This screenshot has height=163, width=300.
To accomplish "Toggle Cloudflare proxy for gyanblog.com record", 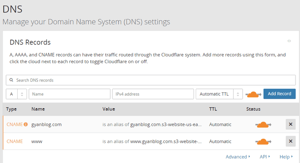I will 263,125.
